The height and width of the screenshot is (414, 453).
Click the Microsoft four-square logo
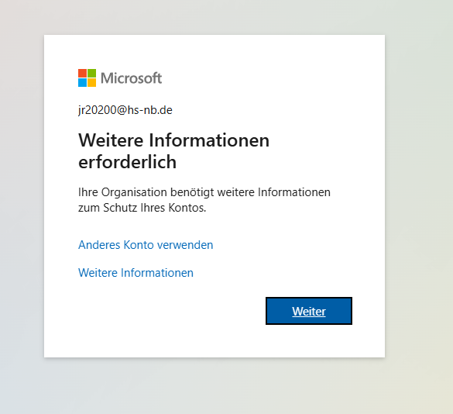coord(87,78)
